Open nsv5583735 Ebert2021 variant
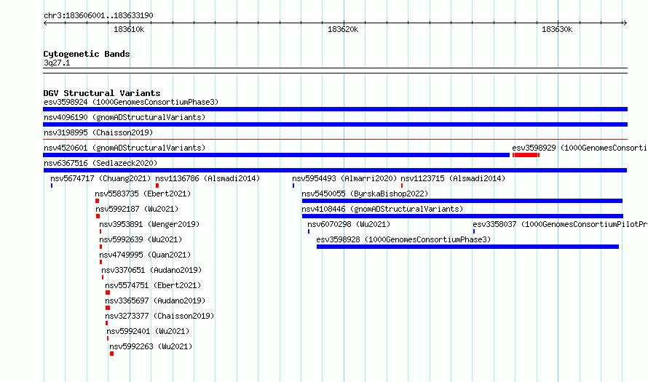The width and height of the screenshot is (648, 382). pyautogui.click(x=143, y=194)
